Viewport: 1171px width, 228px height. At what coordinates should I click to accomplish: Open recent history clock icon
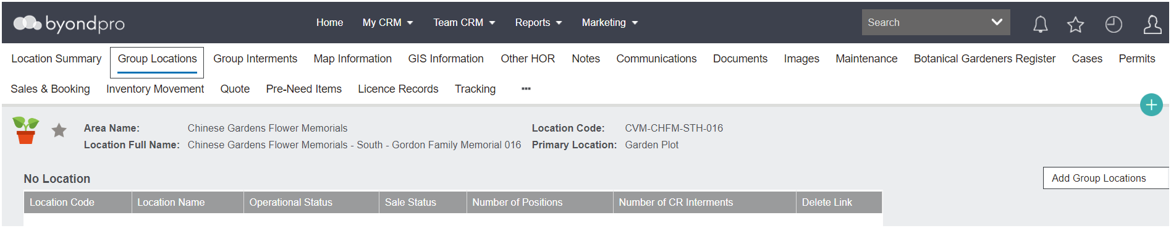click(x=1114, y=24)
